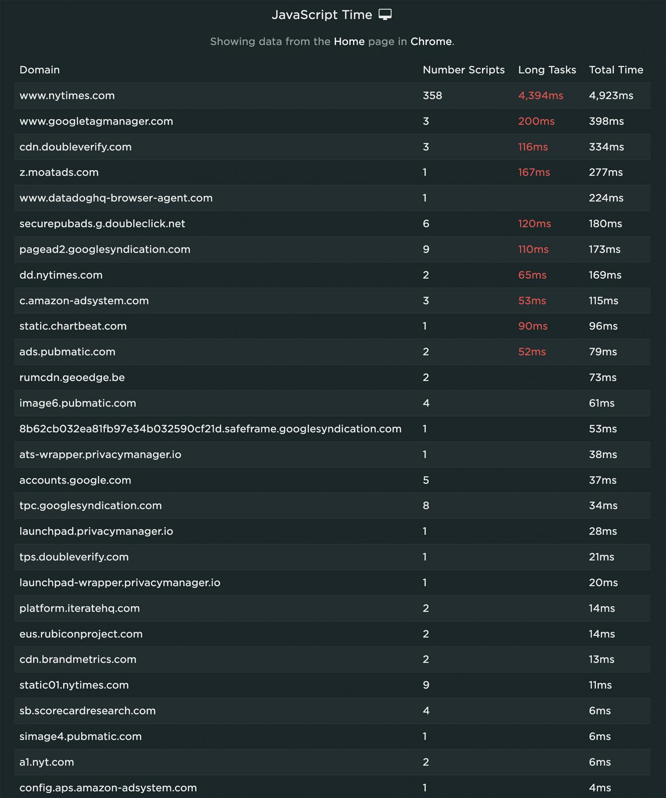666x798 pixels.
Task: Select the long safeframe.googlesyndication.com domain row
Action: (210, 429)
